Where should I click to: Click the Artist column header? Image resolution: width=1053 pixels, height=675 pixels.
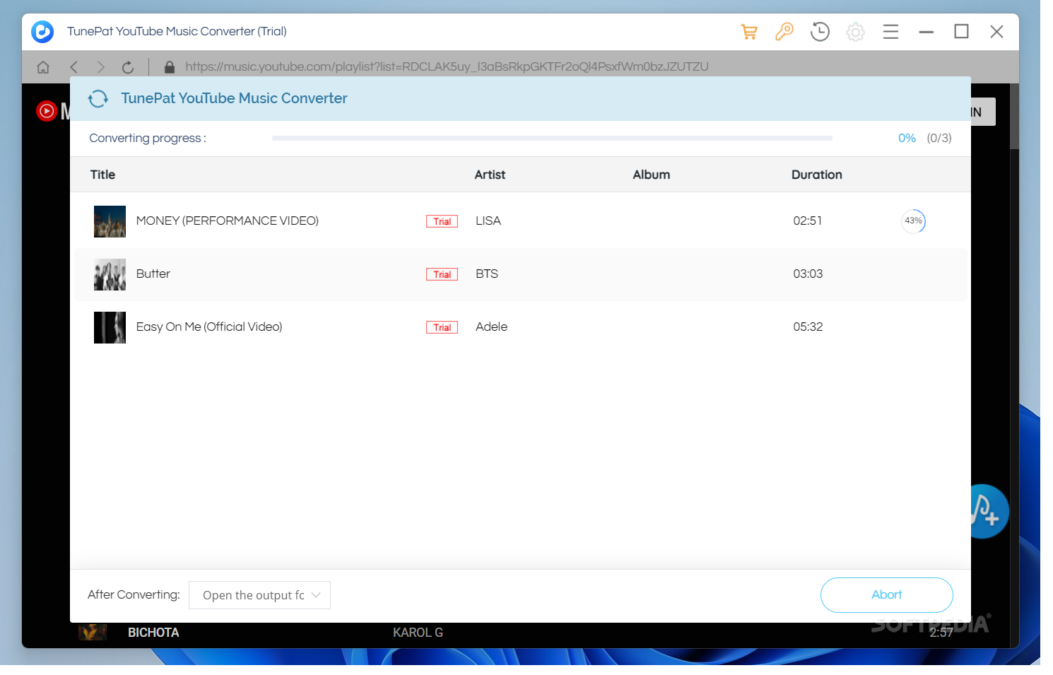pos(490,175)
